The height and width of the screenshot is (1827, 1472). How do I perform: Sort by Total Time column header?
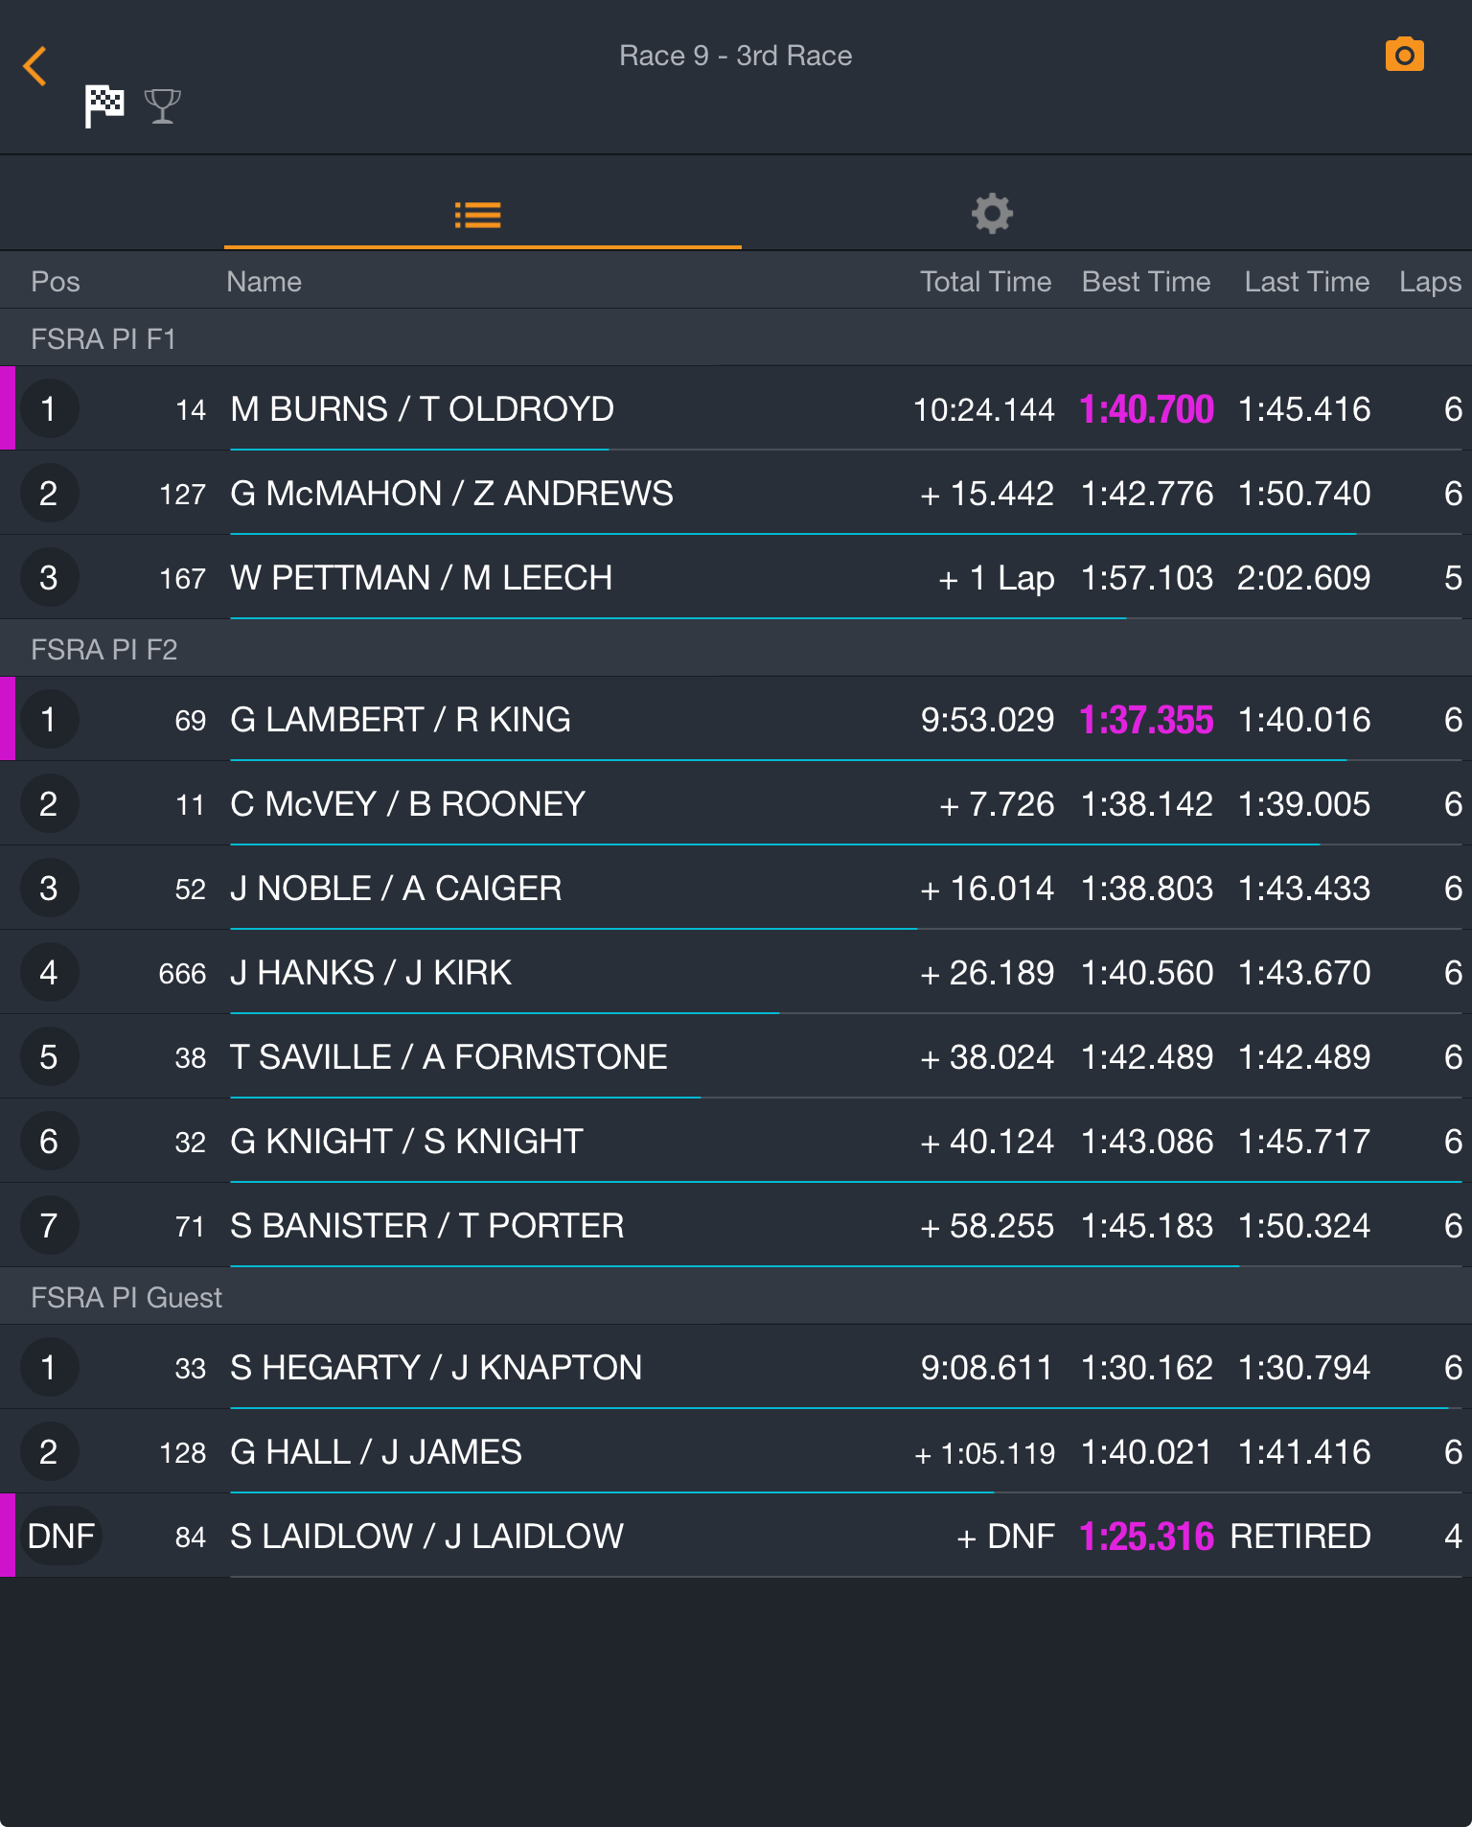(x=985, y=282)
